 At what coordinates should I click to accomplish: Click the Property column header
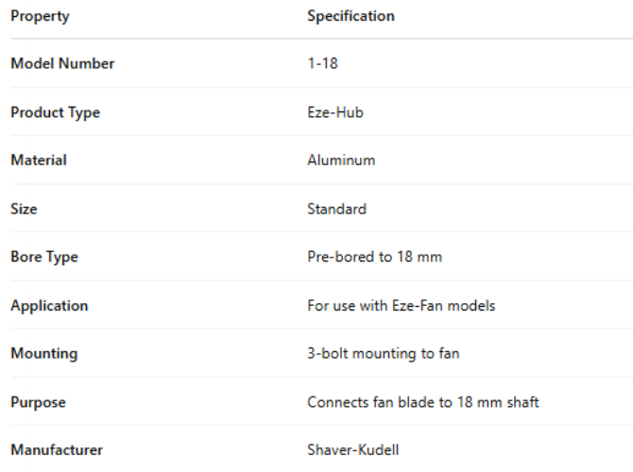pyautogui.click(x=40, y=16)
